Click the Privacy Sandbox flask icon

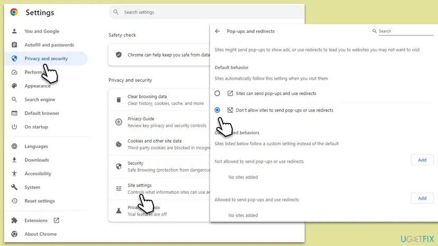(118, 211)
